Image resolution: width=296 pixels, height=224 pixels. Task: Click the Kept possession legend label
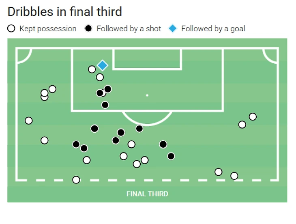pos(48,29)
